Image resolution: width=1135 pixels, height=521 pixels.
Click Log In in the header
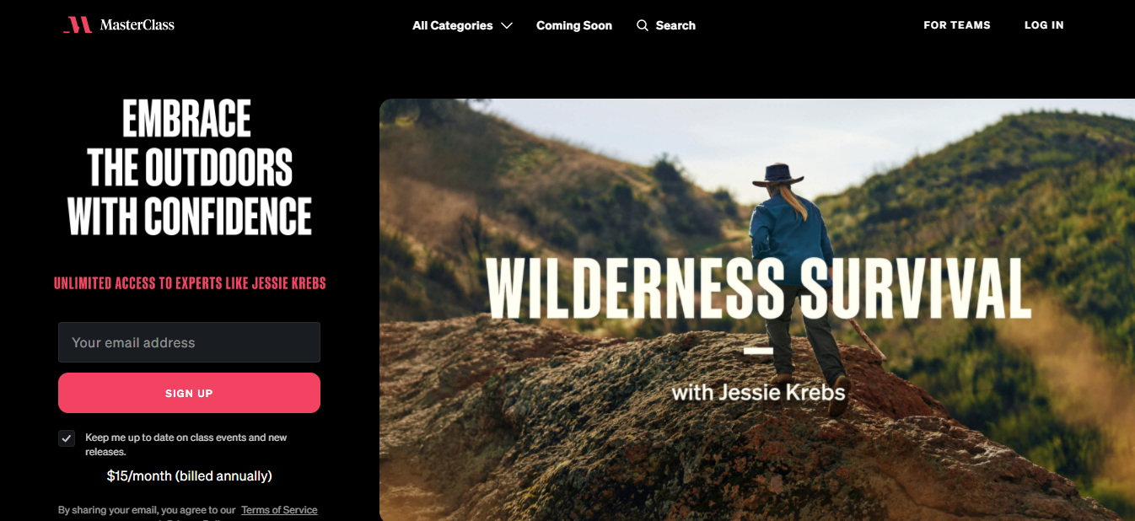tap(1044, 25)
